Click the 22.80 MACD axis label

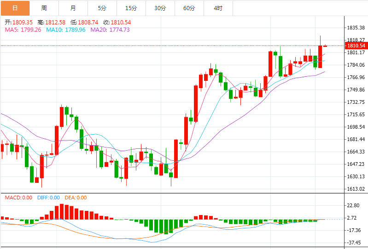353,205
